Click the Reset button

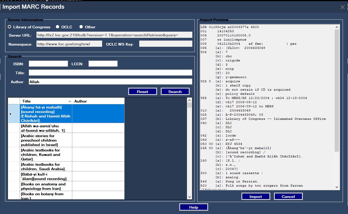coord(142,91)
